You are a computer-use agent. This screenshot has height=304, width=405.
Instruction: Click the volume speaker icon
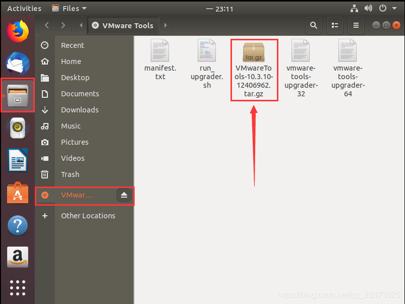tap(368, 9)
